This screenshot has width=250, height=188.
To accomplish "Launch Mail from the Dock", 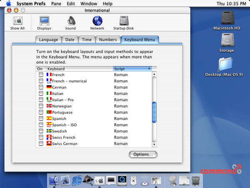I will coord(65,180).
